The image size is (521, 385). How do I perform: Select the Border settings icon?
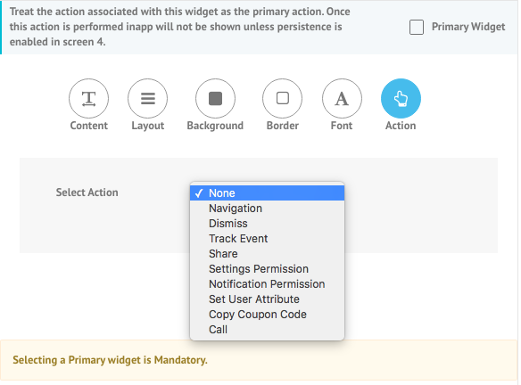point(283,98)
